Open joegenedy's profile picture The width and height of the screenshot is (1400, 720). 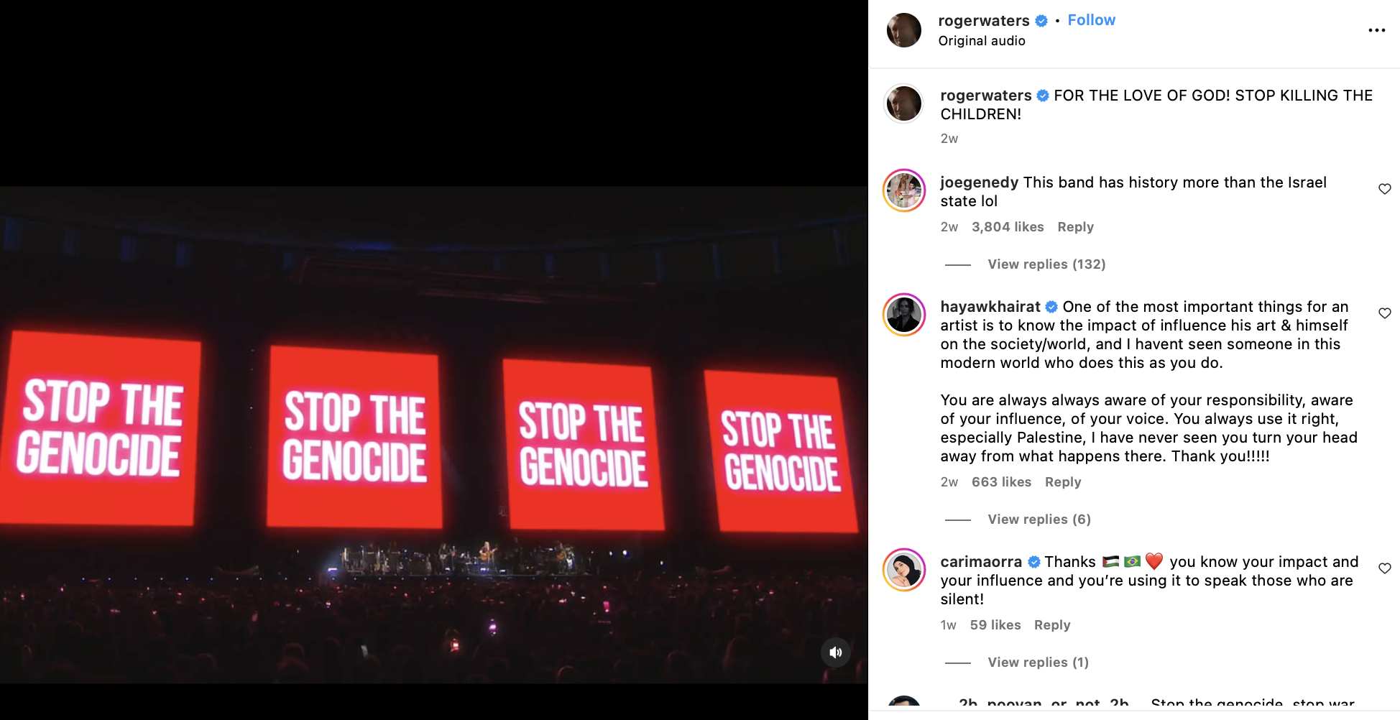click(903, 190)
